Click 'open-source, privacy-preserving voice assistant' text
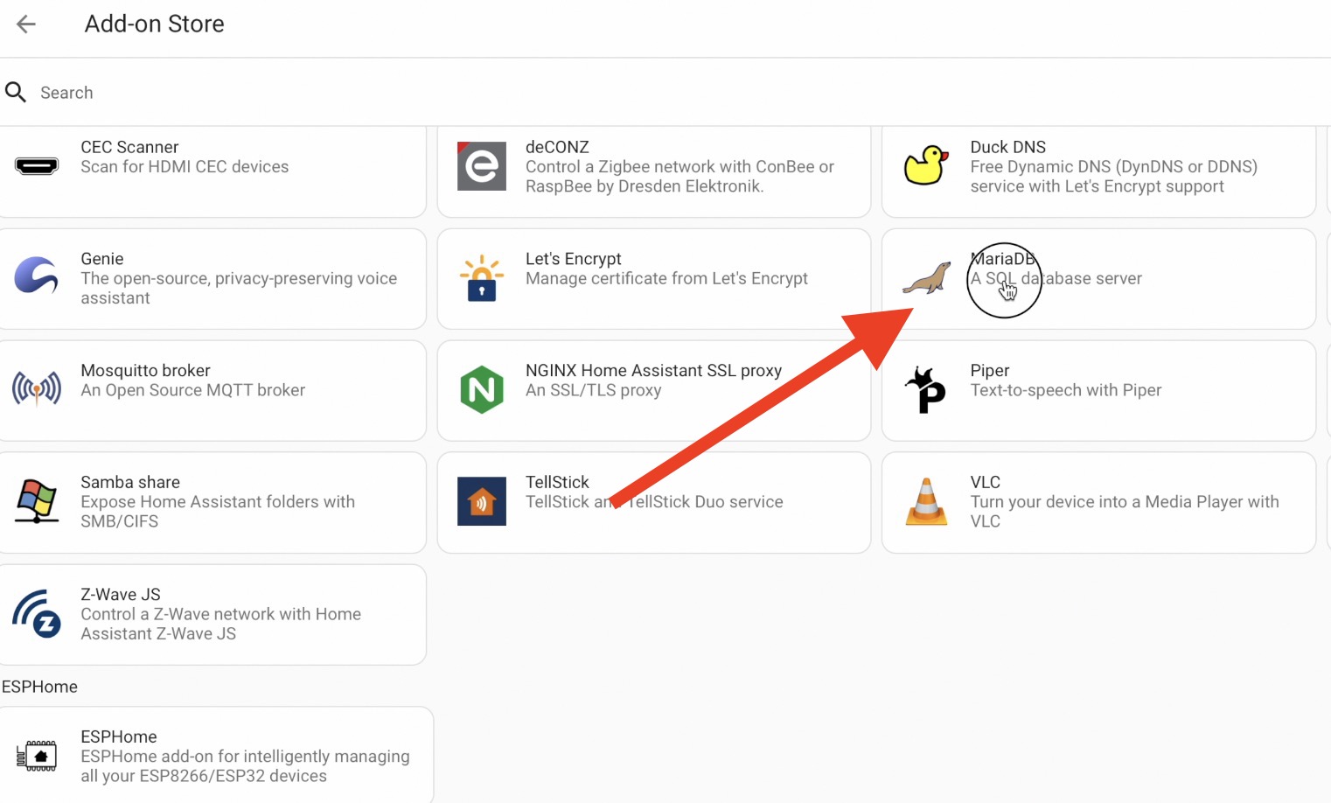The height and width of the screenshot is (803, 1331). 239,288
